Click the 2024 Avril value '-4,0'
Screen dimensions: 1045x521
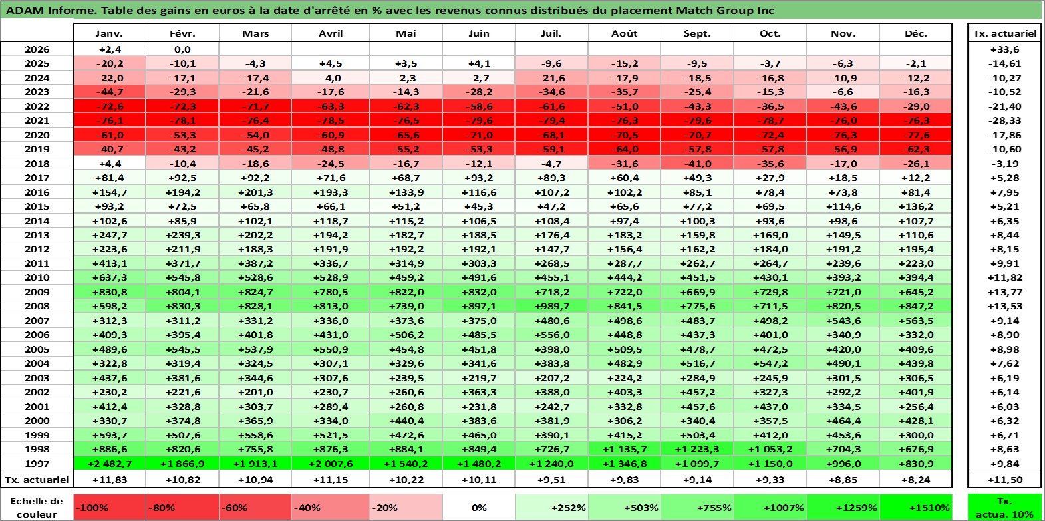tap(331, 78)
